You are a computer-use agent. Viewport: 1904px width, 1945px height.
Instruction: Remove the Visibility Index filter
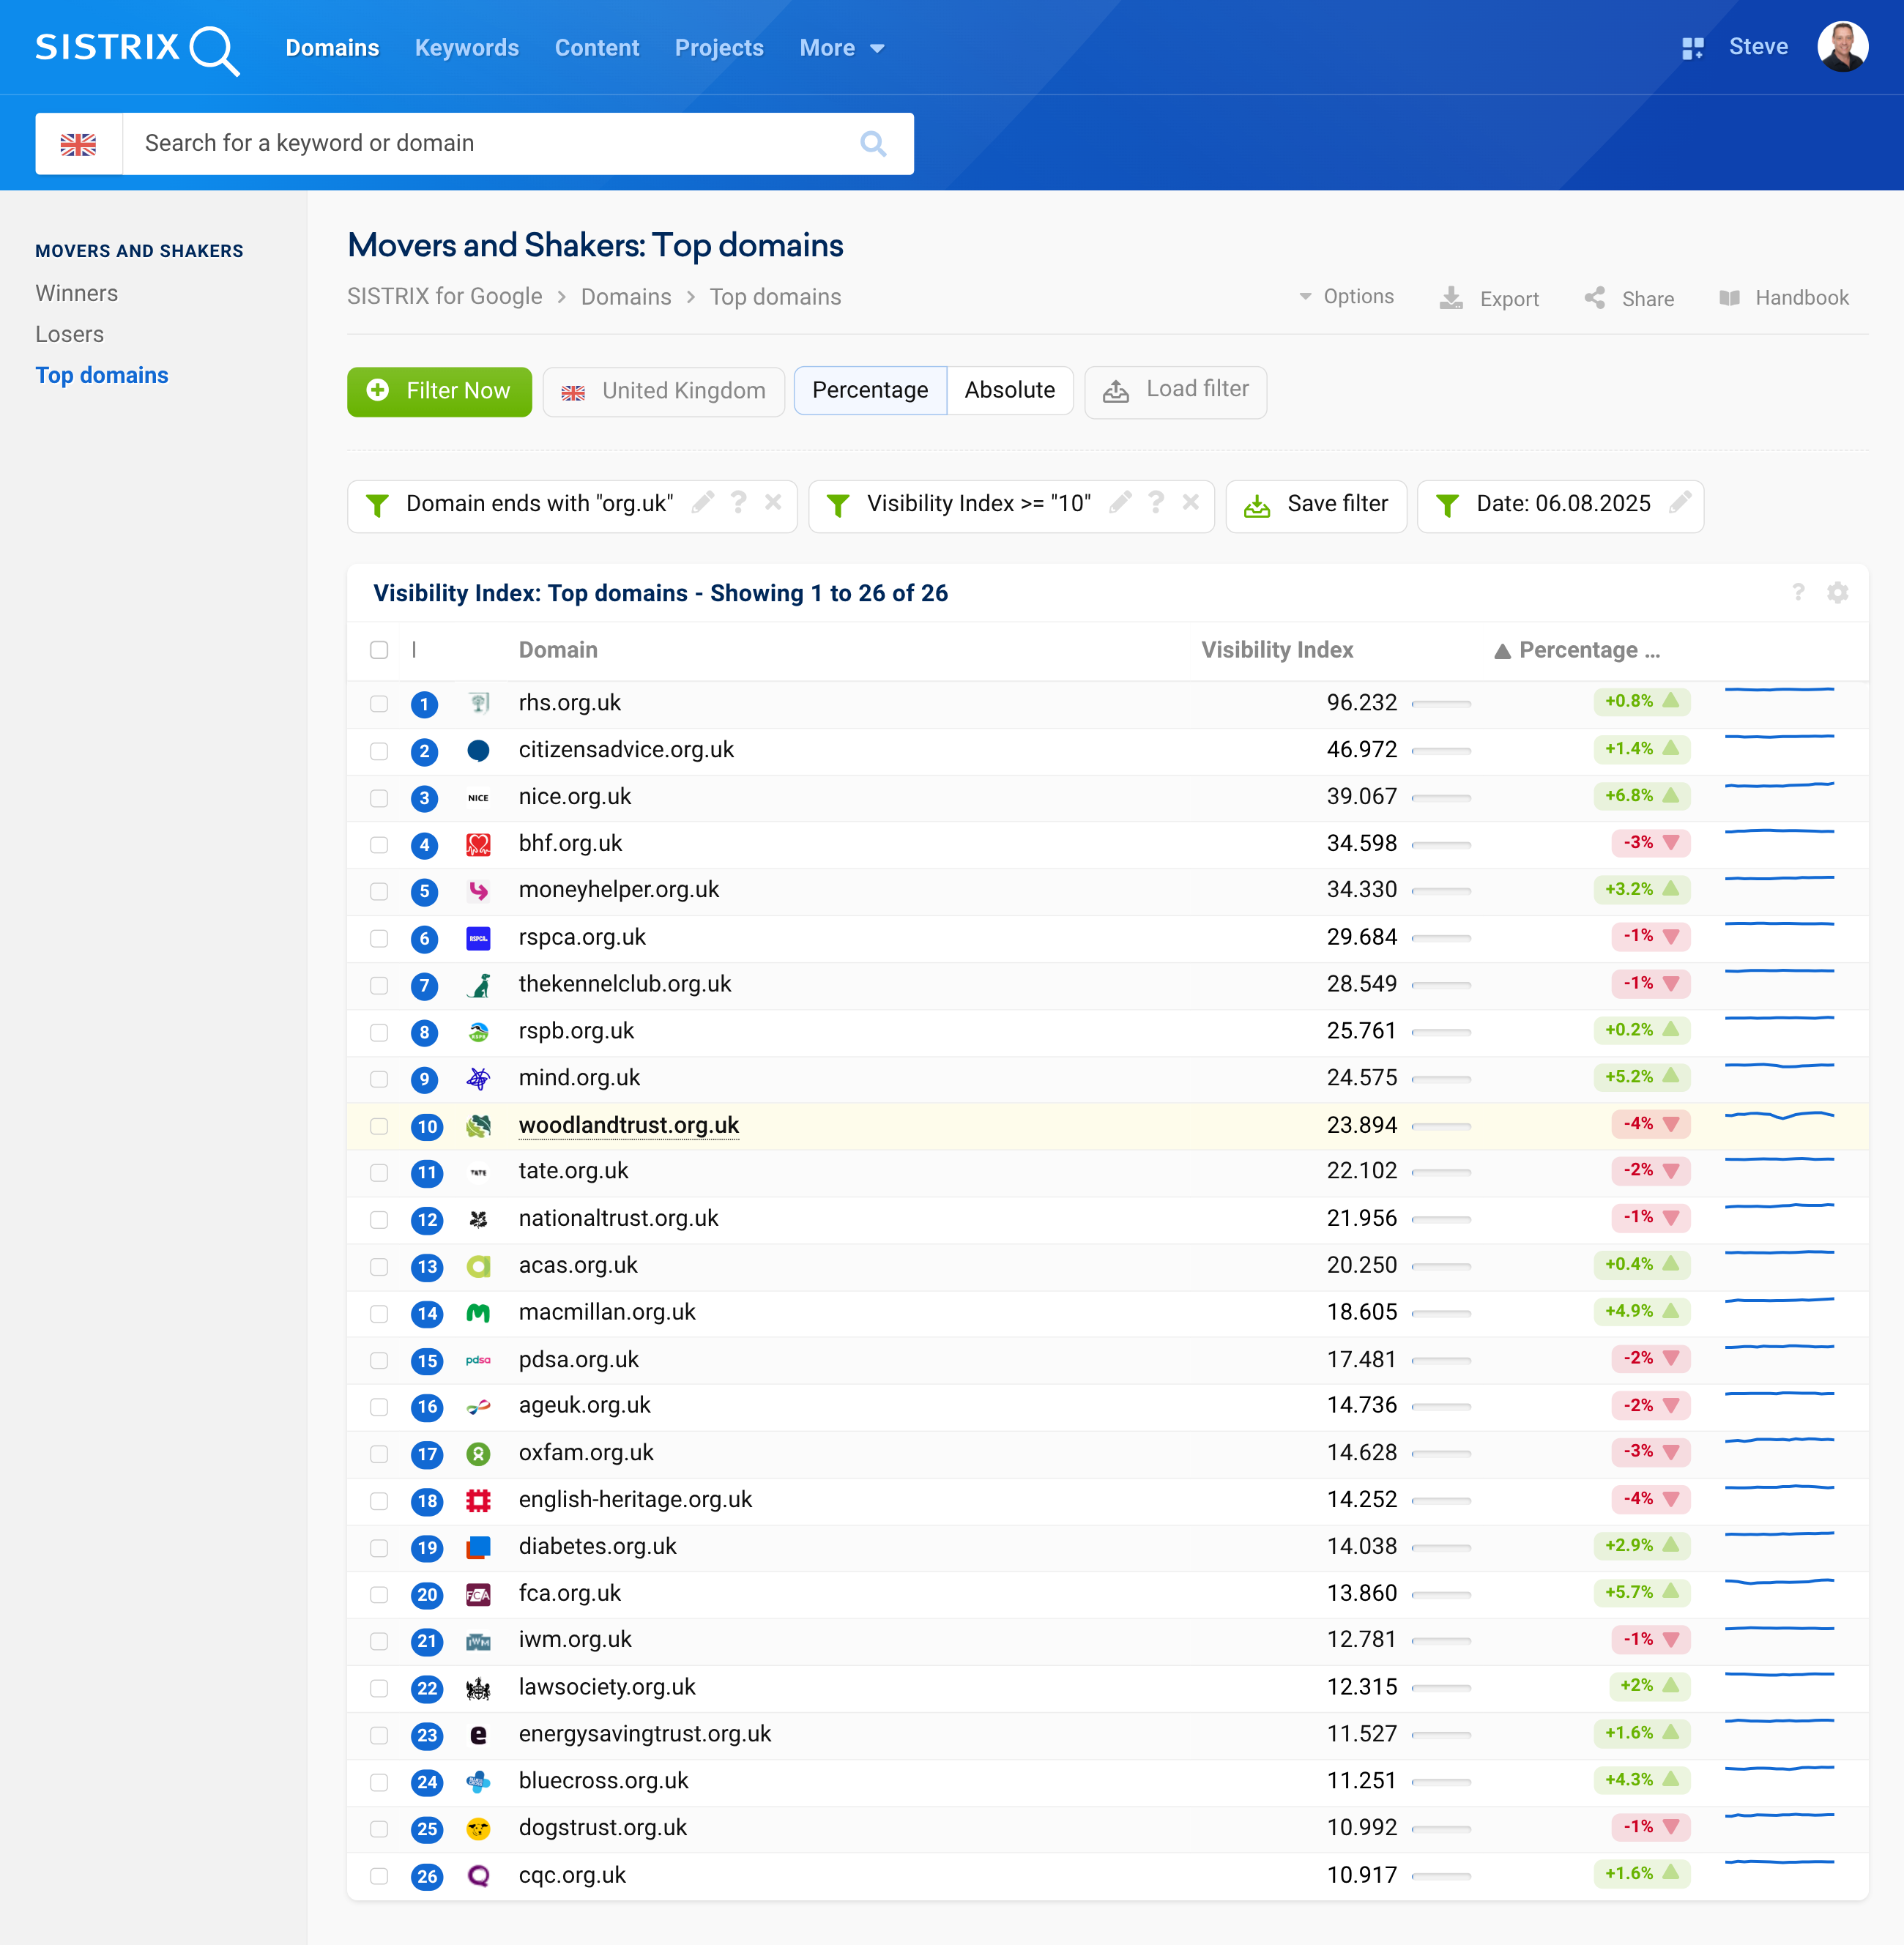1190,503
